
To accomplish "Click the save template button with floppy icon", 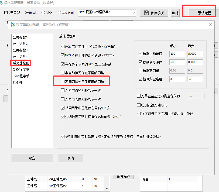I will pos(154,13).
